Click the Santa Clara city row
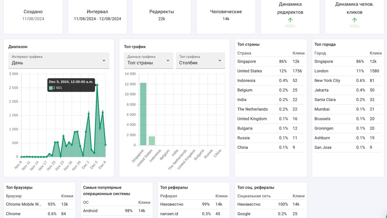Screen dimensions: 387x218 click(x=348, y=100)
